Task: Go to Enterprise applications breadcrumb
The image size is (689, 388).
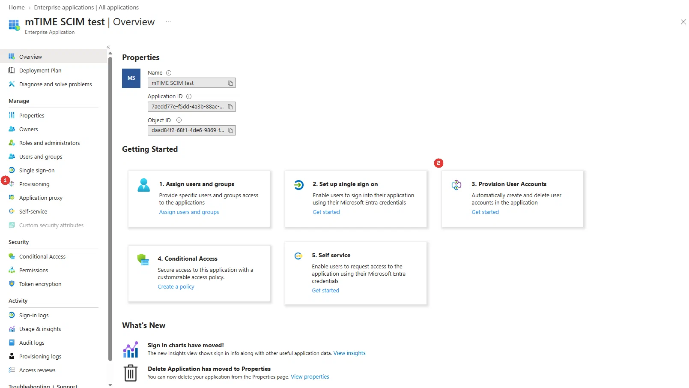Action: 86,7
